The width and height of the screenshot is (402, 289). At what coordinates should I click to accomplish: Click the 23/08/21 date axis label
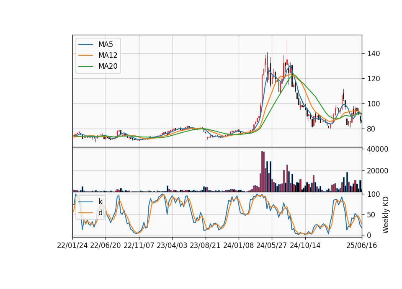(x=205, y=245)
